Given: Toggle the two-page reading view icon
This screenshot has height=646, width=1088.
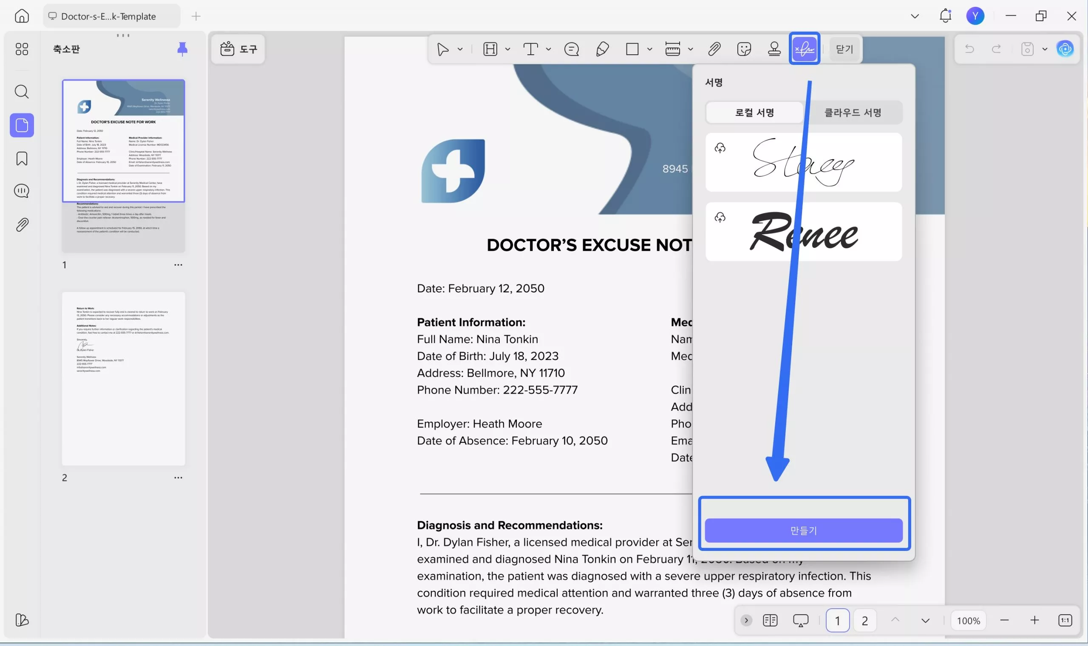Looking at the screenshot, I should point(770,620).
